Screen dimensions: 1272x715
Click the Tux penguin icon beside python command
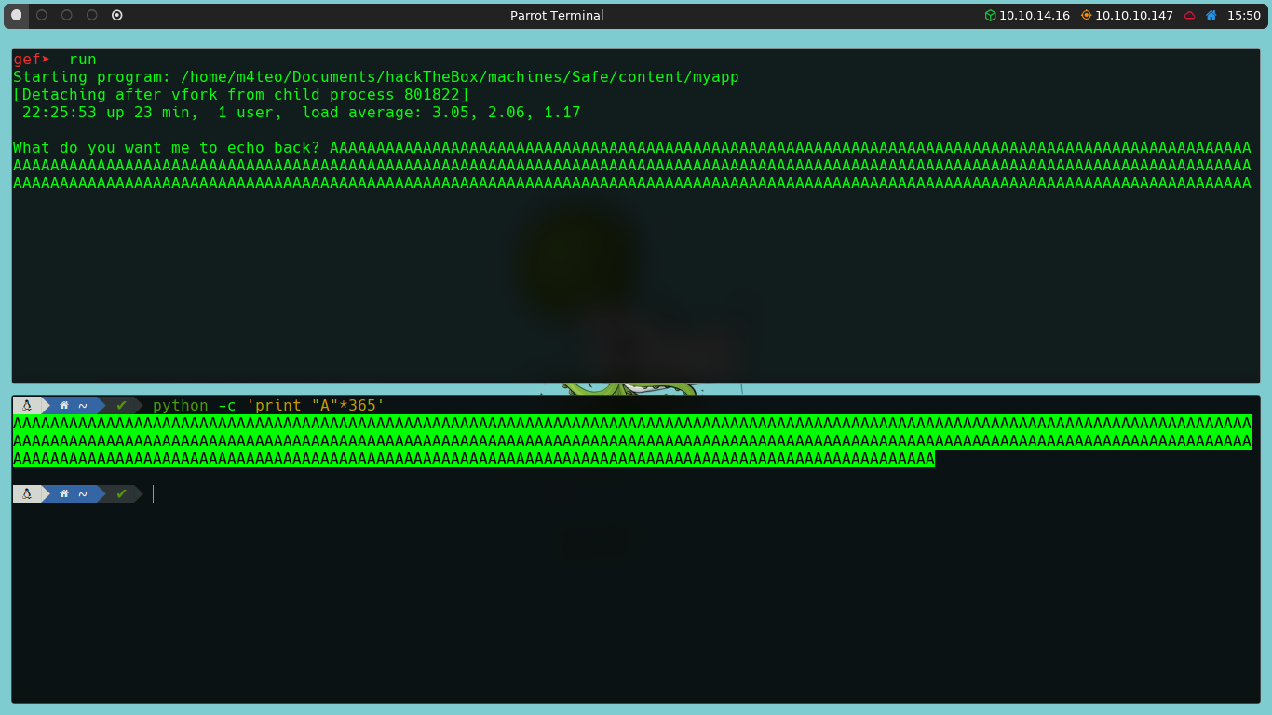26,405
